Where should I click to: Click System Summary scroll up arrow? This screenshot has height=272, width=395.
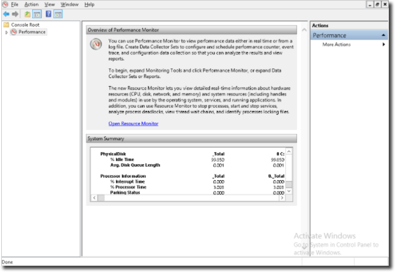(289, 151)
